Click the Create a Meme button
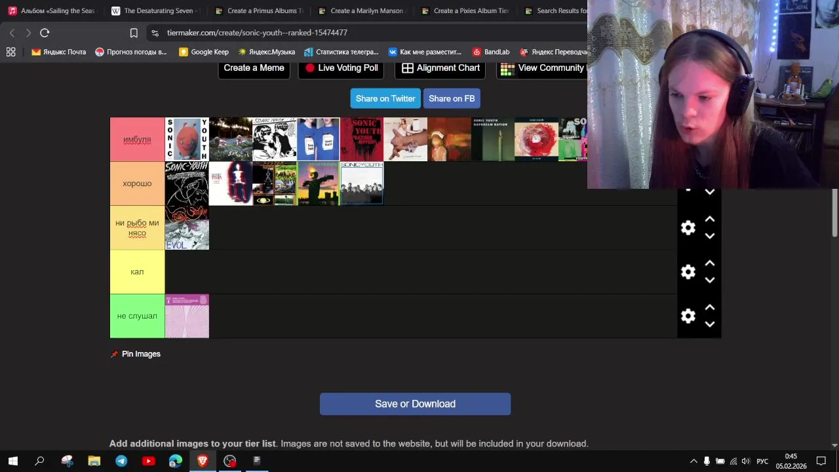839x472 pixels. [254, 68]
